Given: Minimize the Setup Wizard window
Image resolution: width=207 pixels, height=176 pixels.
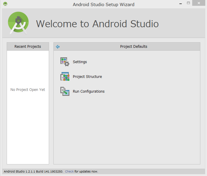Looking at the screenshot, I should 181,3.
